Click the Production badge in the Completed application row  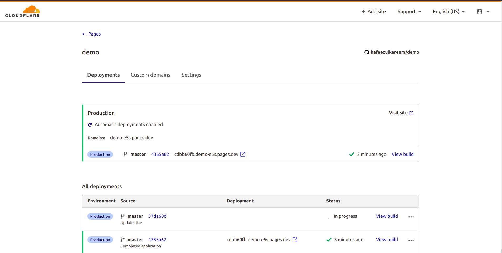100,240
